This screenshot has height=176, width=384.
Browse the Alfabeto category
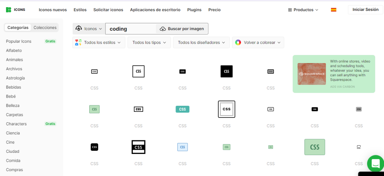pos(14,51)
